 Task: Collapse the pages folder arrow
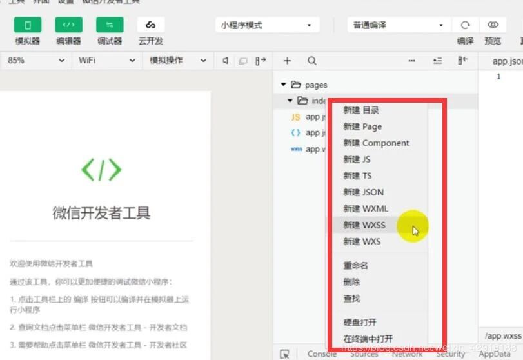pyautogui.click(x=284, y=85)
